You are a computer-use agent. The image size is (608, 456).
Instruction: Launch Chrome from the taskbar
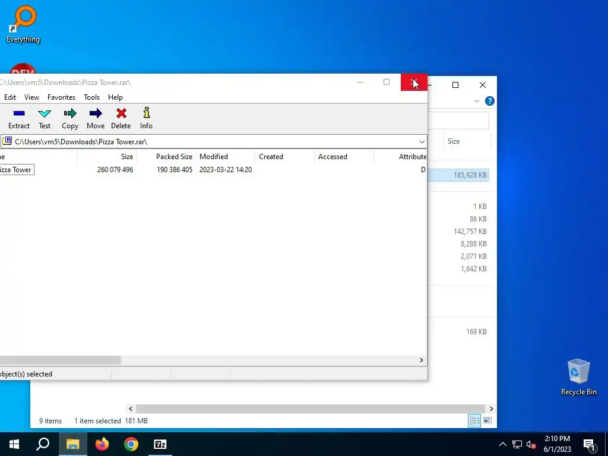click(x=131, y=444)
